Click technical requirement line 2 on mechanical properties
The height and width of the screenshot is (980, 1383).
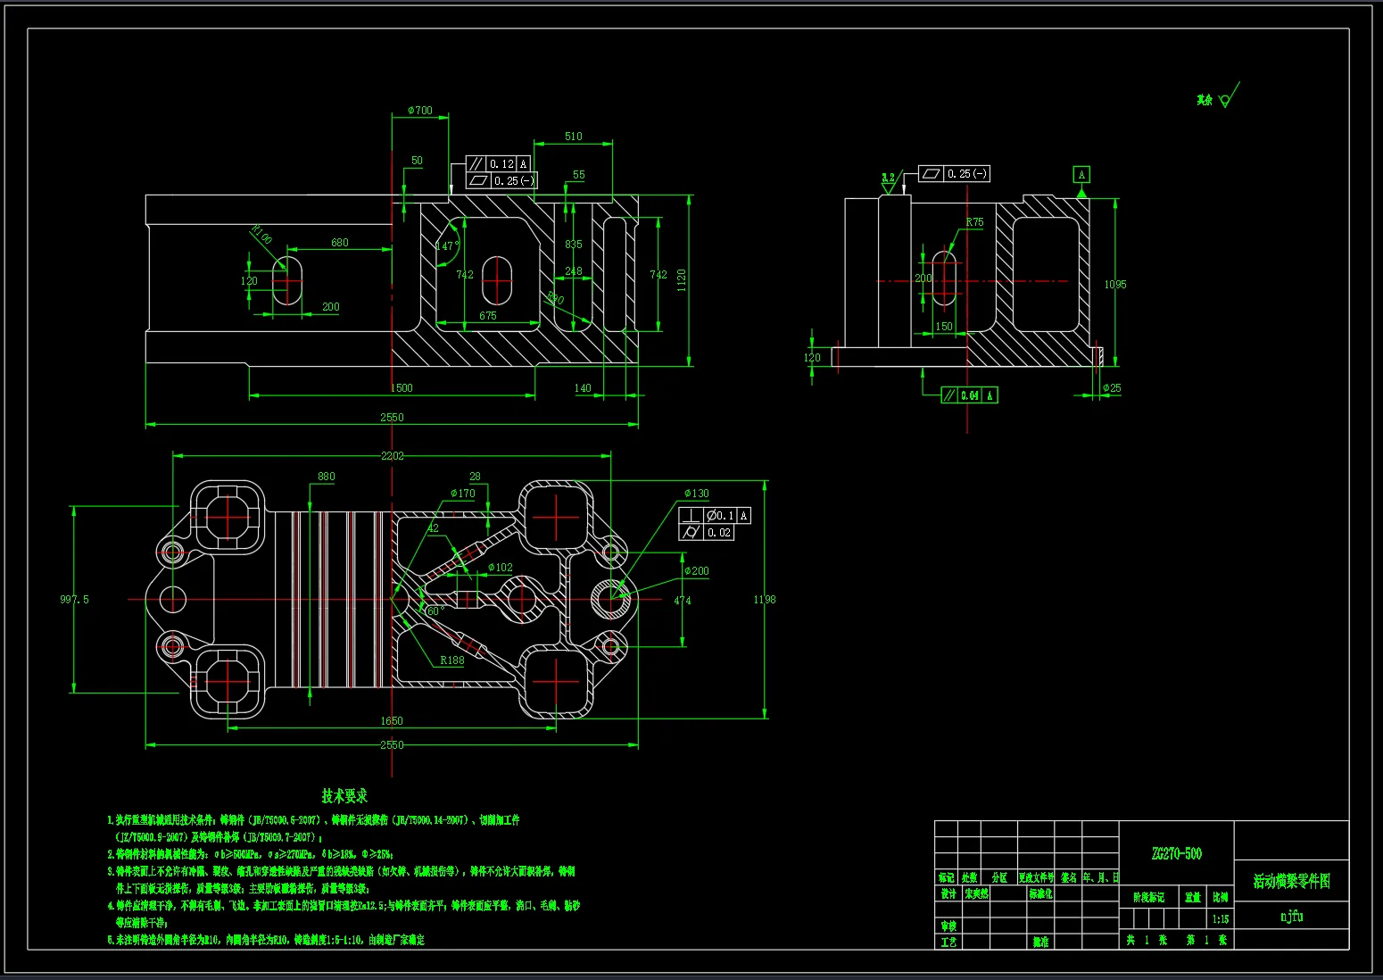click(x=251, y=854)
